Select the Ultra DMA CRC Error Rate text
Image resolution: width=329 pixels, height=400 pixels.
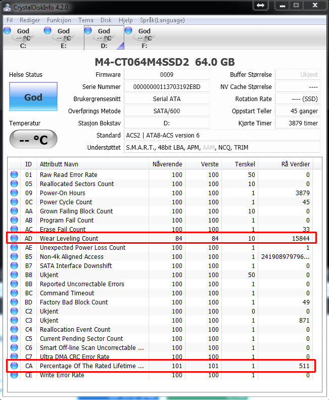point(75,357)
